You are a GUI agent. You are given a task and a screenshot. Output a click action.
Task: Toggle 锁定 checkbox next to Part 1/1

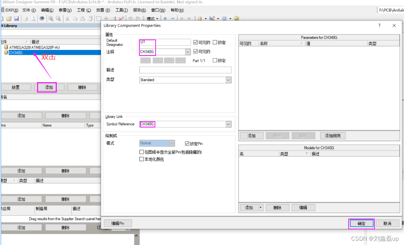[x=215, y=60]
